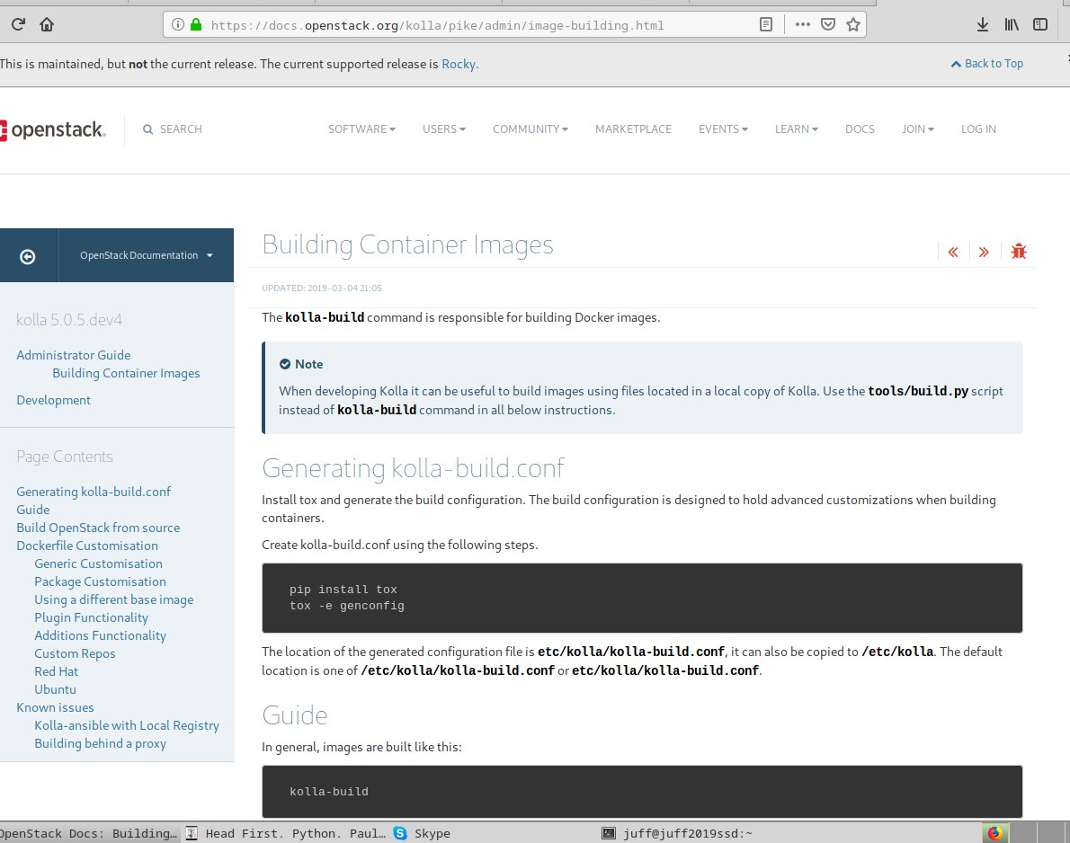Jump to Additions Functionality section
This screenshot has height=843, width=1070.
101,635
